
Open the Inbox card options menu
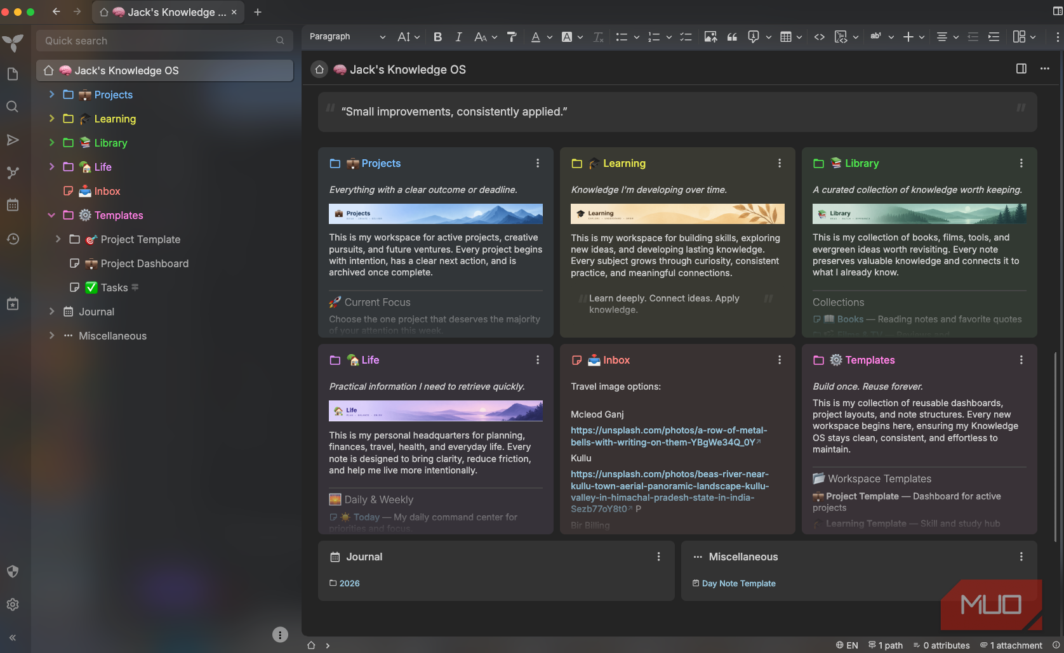click(x=780, y=360)
